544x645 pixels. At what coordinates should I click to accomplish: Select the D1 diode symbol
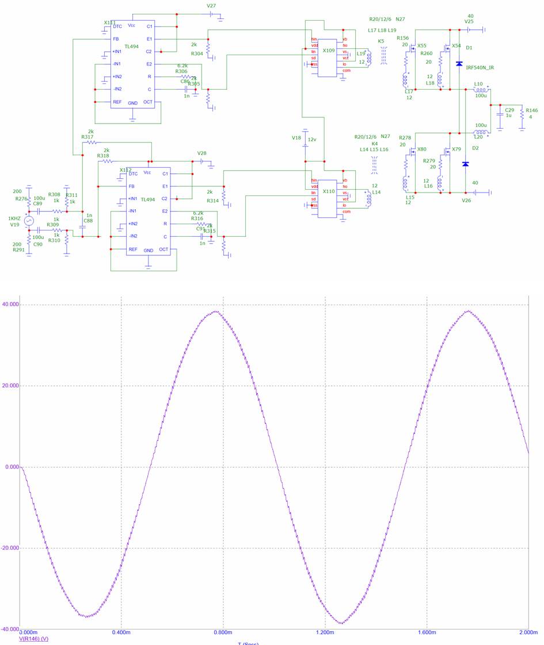459,64
